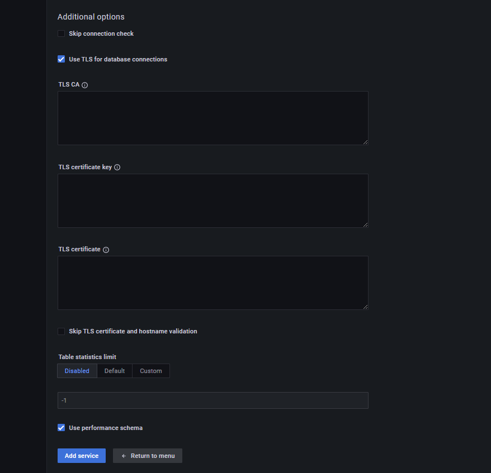
Task: Click the Add service button
Action: 82,456
